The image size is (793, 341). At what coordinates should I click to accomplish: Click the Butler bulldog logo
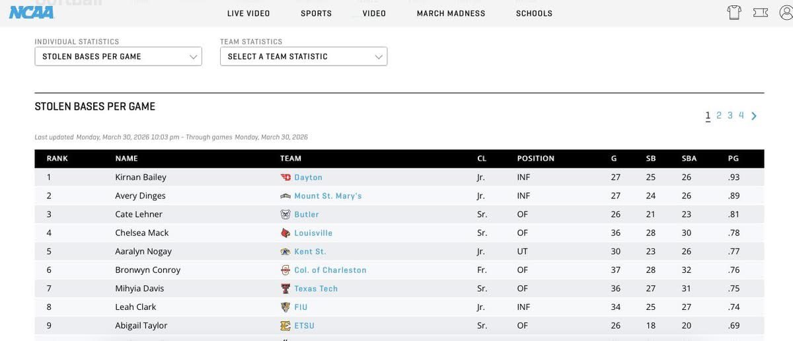click(285, 214)
